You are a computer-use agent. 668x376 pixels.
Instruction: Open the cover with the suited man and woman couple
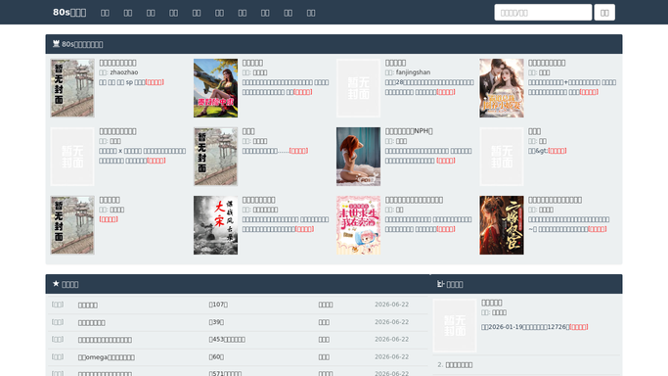point(502,88)
